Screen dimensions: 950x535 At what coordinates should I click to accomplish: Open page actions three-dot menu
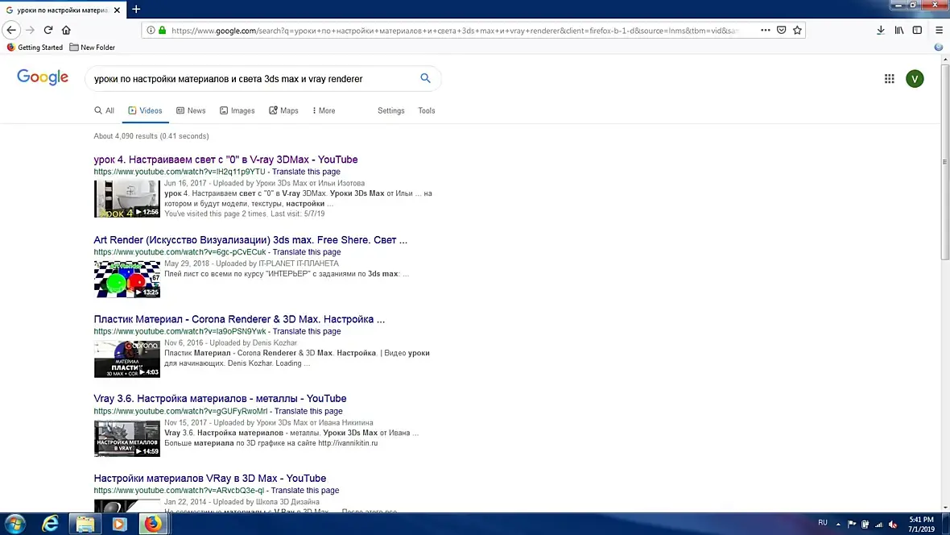tap(765, 30)
